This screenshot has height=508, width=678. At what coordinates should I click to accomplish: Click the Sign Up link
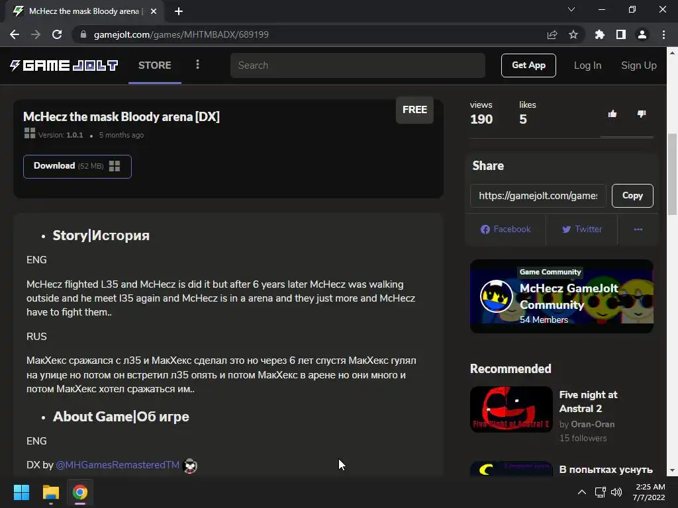coord(639,65)
